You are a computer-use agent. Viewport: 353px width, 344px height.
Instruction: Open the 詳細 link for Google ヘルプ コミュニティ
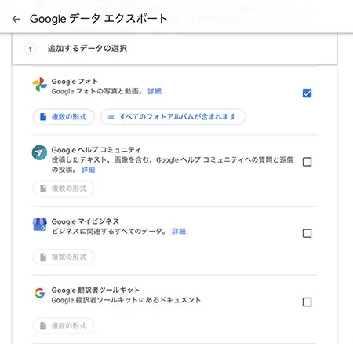click(x=88, y=170)
